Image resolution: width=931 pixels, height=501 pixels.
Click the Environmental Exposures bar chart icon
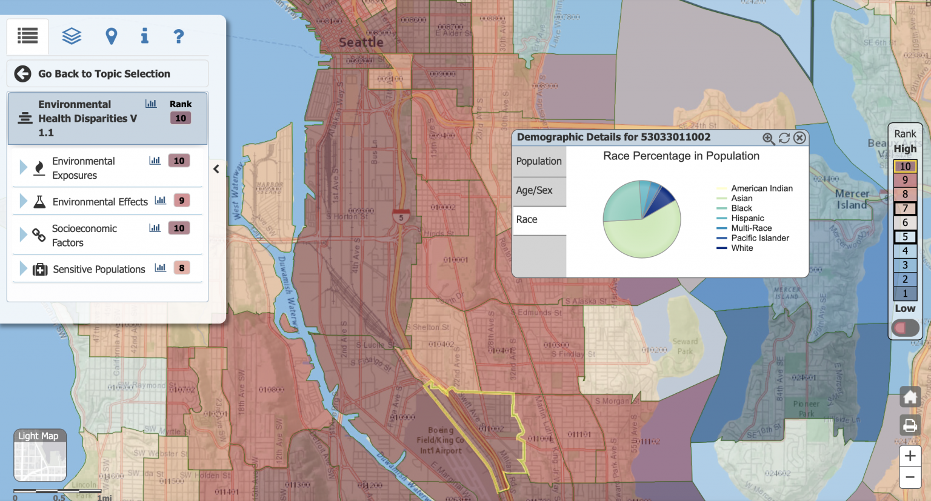[x=155, y=160]
